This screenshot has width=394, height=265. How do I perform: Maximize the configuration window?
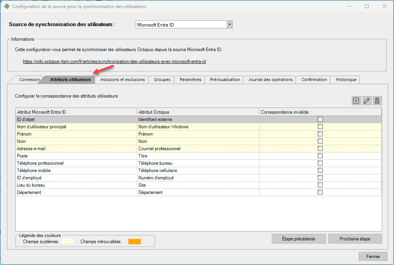click(367, 7)
